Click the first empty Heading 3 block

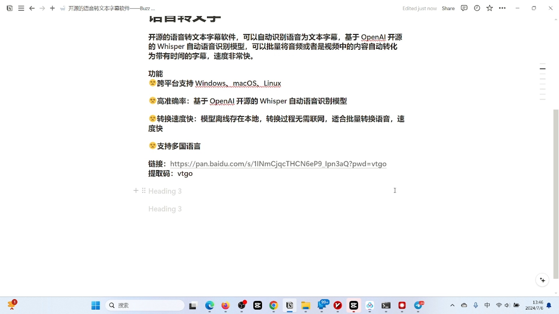[165, 191]
